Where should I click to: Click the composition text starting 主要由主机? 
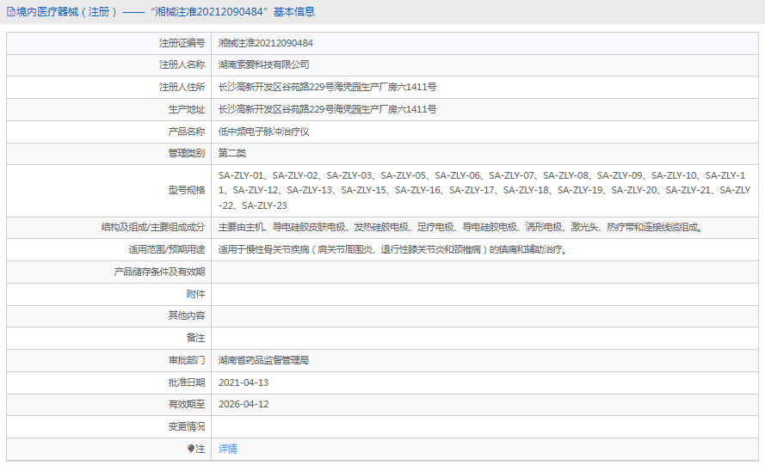pyautogui.click(x=460, y=228)
